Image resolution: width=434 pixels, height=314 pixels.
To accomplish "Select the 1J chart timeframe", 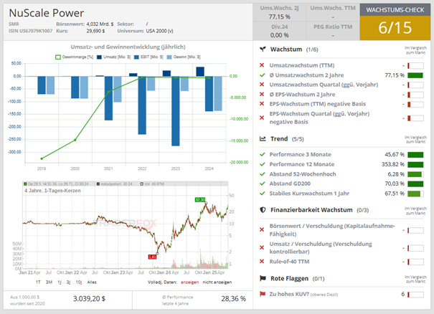I will point(60,282).
